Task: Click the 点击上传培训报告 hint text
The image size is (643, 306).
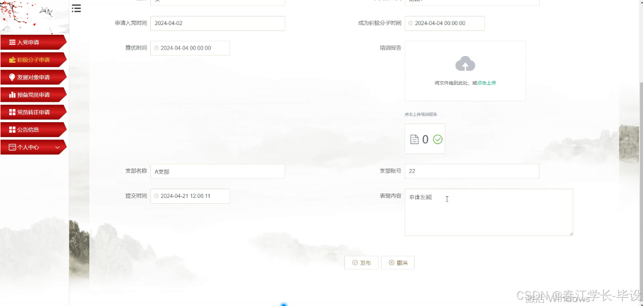Action: (x=421, y=114)
